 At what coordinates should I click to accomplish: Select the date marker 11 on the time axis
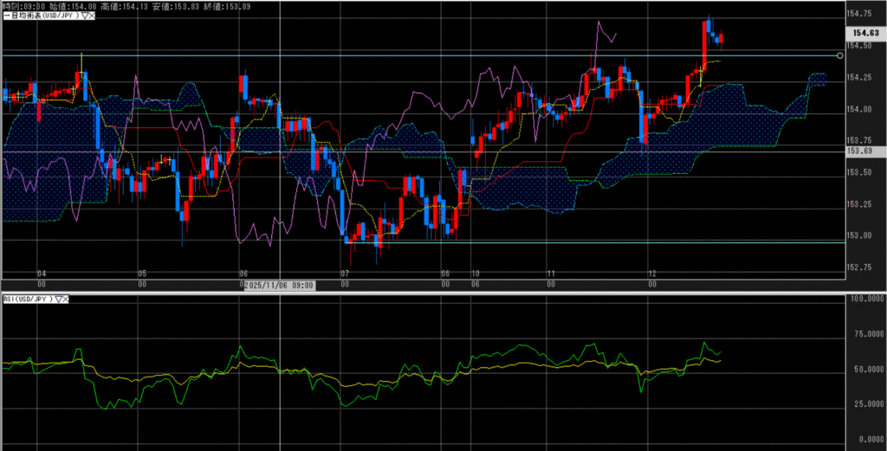point(551,274)
